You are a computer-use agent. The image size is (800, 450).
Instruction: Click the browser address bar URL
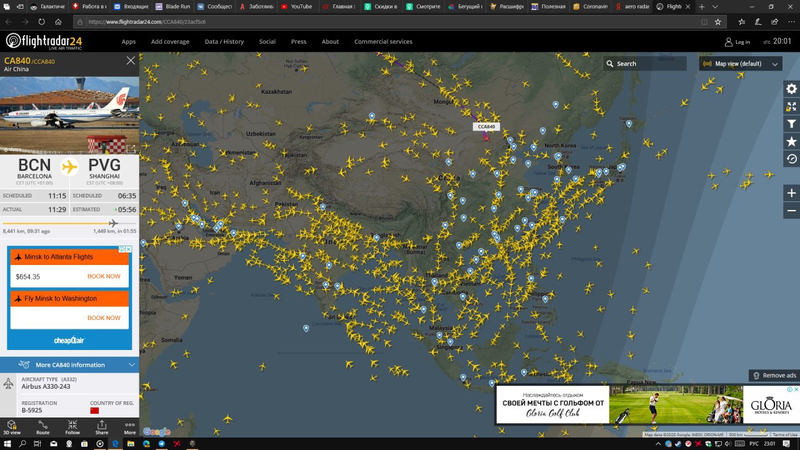coord(147,21)
